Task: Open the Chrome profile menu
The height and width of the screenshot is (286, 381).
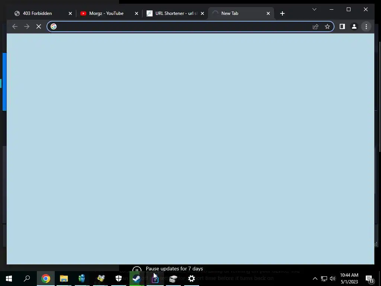Action: [x=354, y=26]
